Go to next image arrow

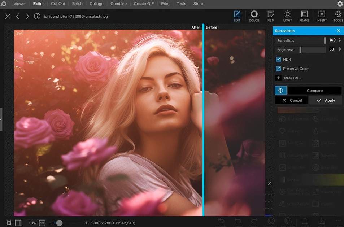pos(27,16)
